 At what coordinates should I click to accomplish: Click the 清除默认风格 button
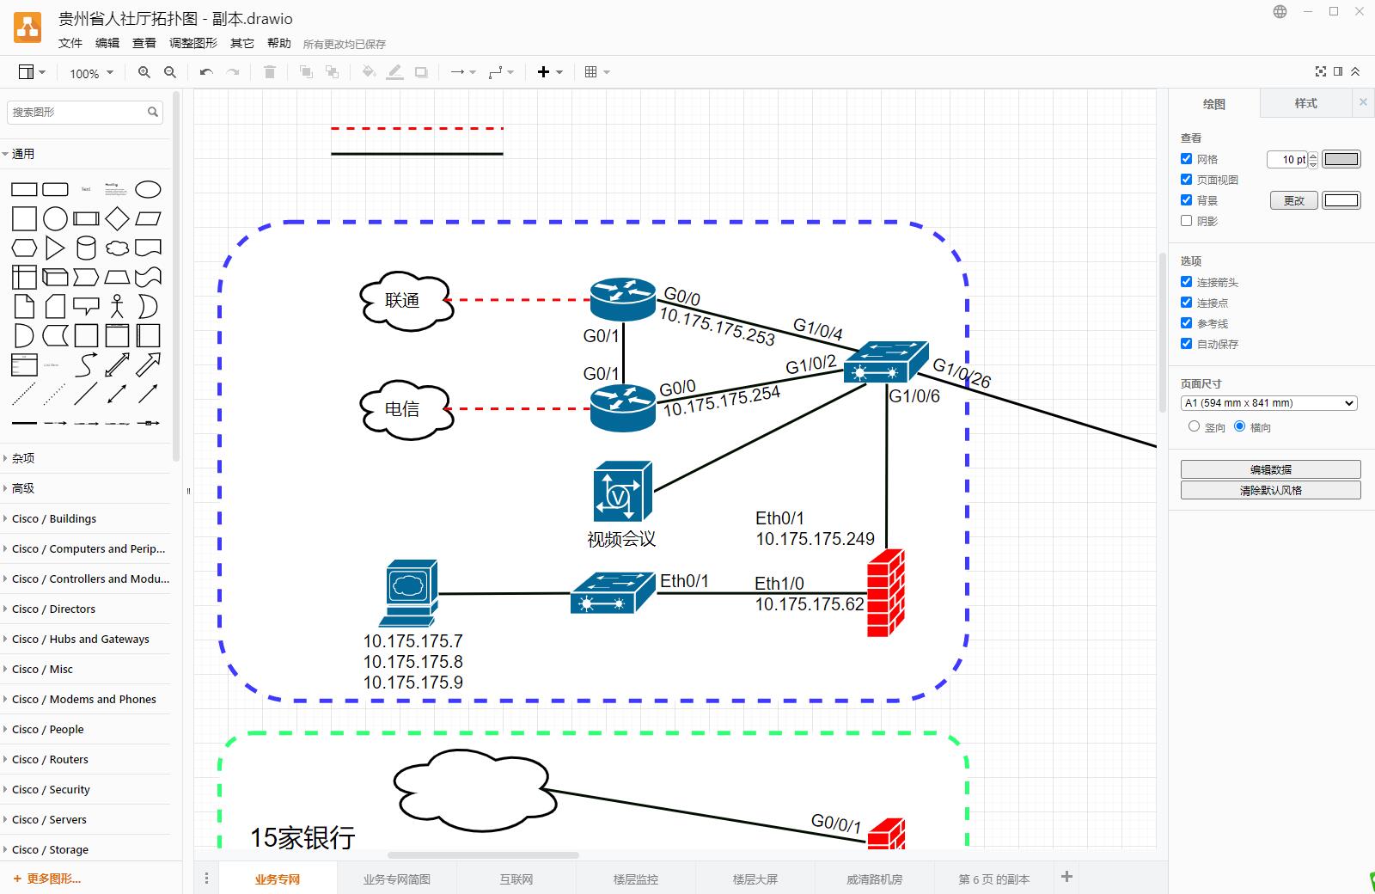coord(1270,490)
